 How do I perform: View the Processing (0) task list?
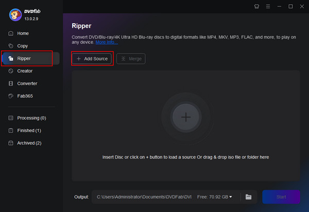pos(31,118)
